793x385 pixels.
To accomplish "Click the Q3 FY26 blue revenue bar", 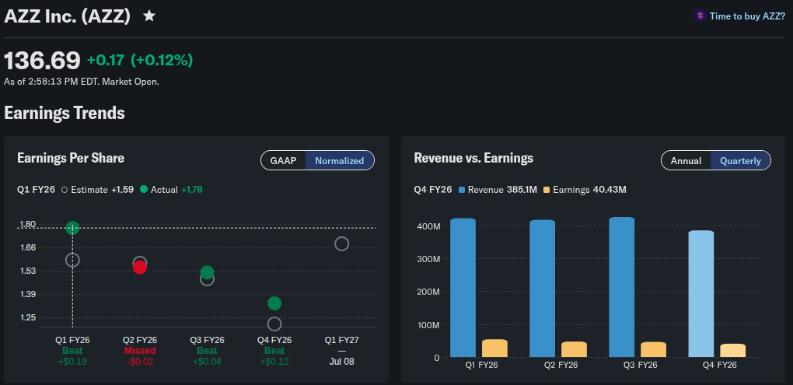I will tap(621, 287).
